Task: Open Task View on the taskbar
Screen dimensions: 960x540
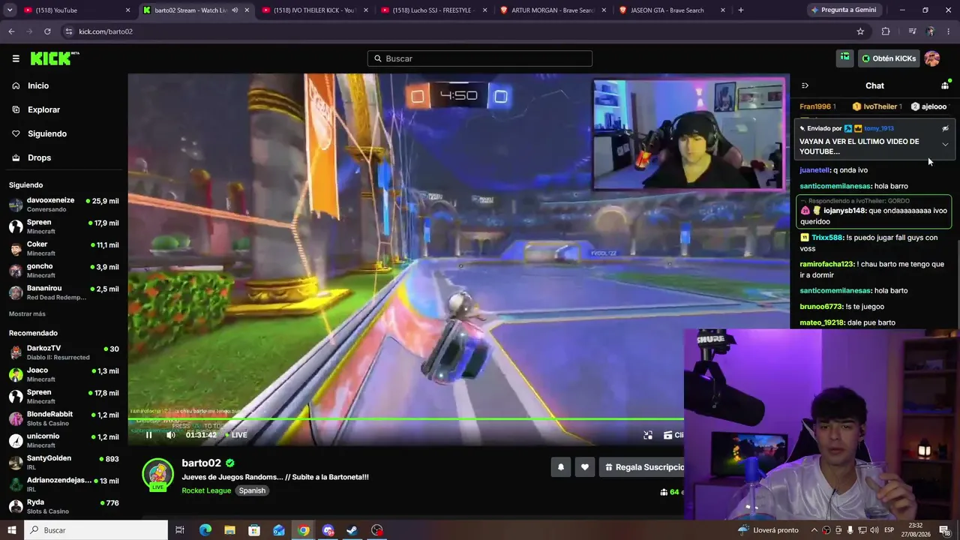Action: coord(180,530)
